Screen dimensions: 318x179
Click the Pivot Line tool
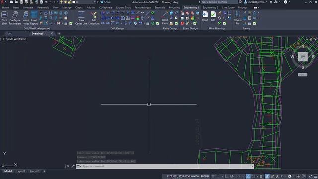tap(4, 18)
